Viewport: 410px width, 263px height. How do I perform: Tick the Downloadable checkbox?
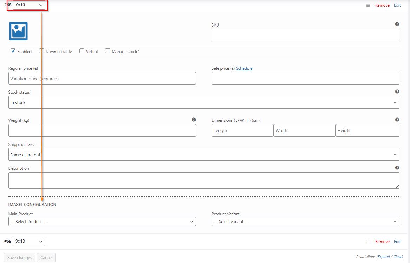tap(41, 51)
